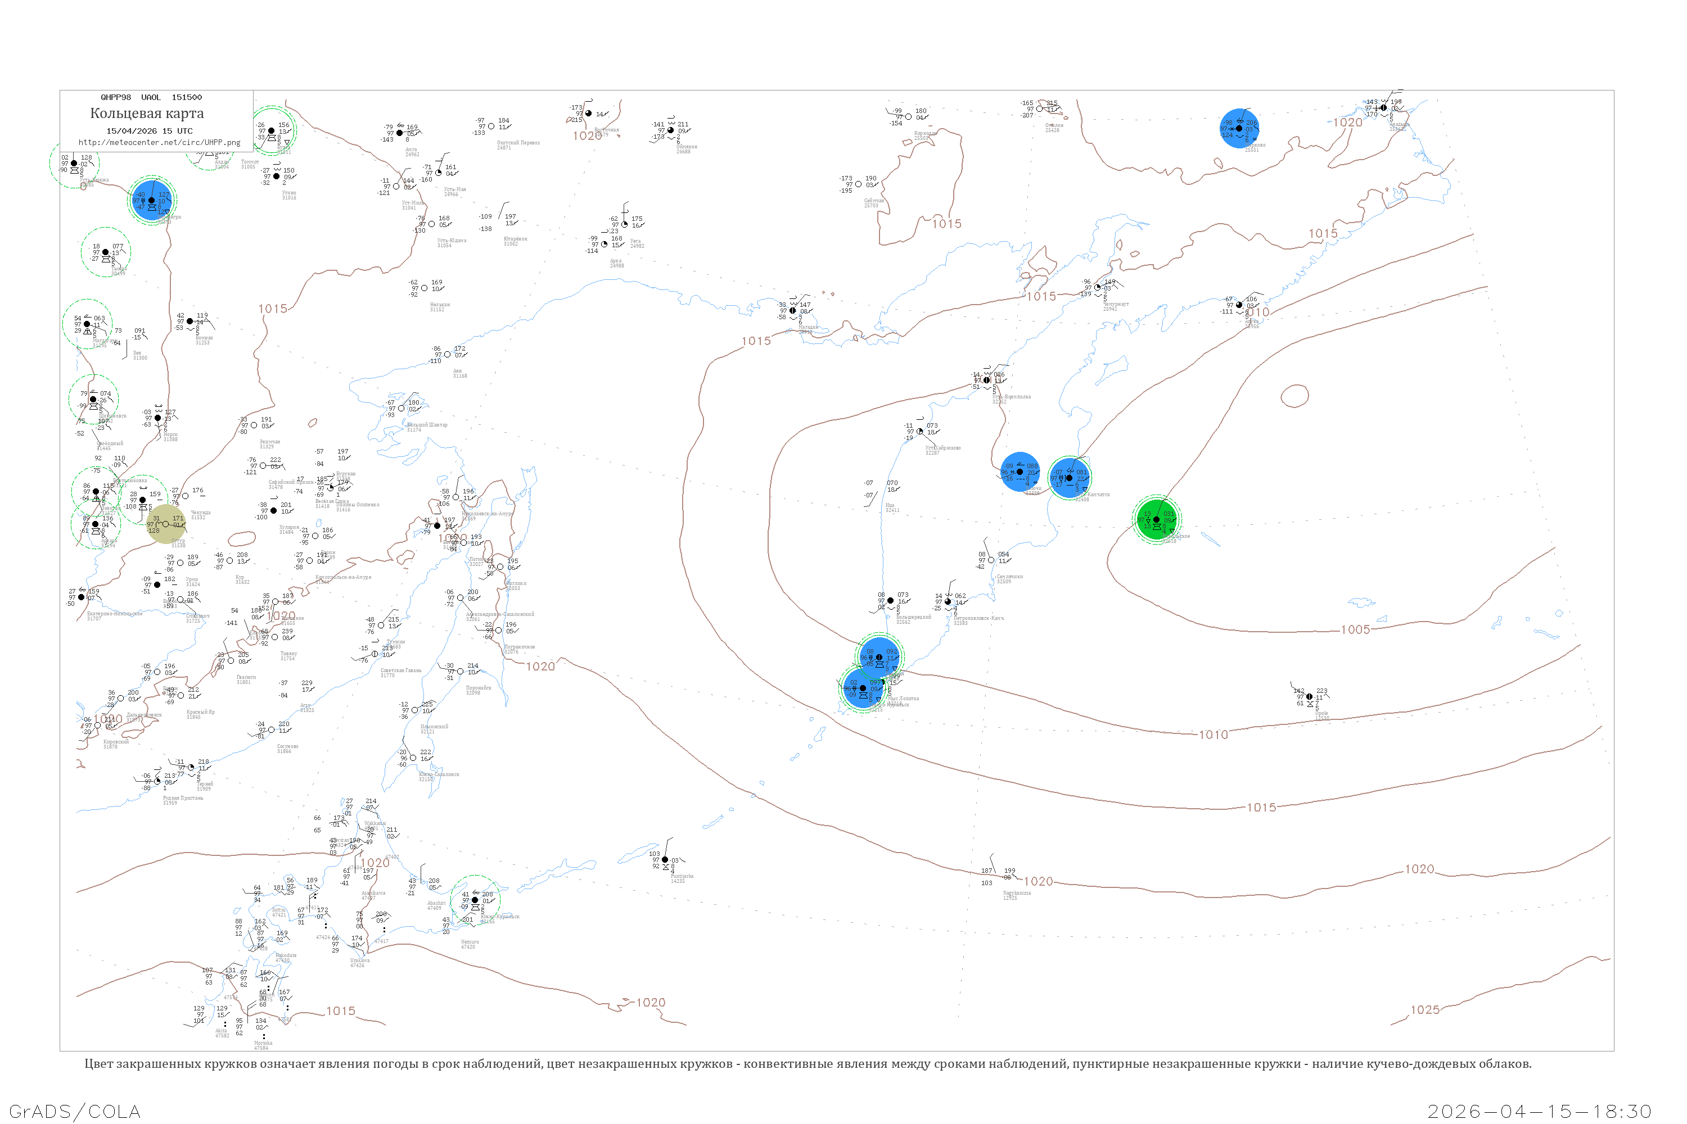1687x1124 pixels.
Task: Click the Кольцевая карта title
Action: (147, 114)
